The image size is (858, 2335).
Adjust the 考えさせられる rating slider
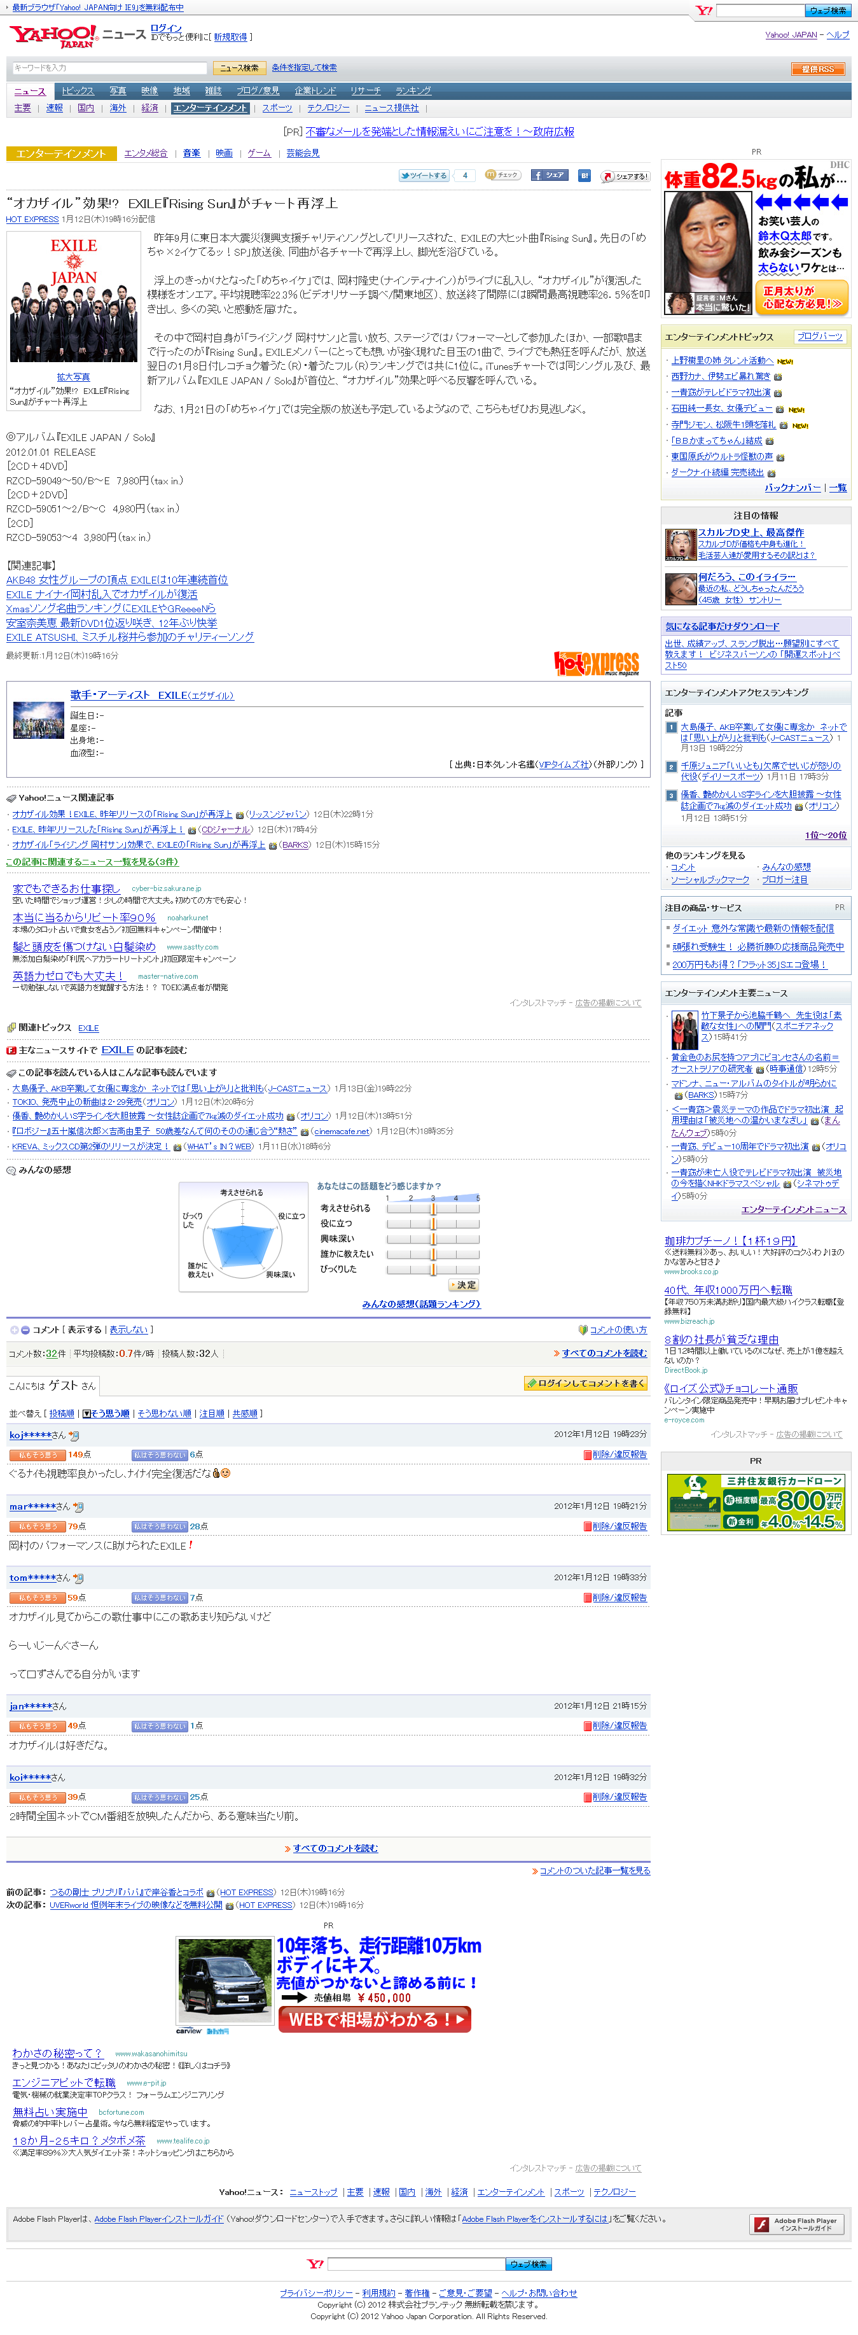click(x=433, y=1209)
